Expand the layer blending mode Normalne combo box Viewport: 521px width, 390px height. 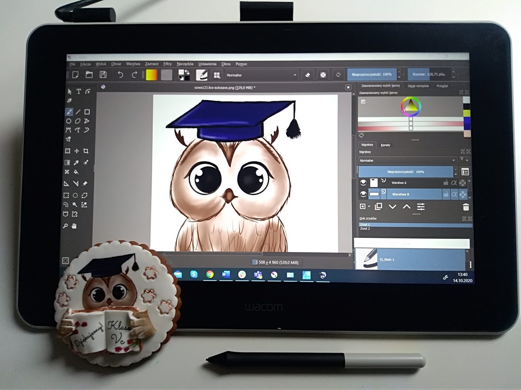407,160
